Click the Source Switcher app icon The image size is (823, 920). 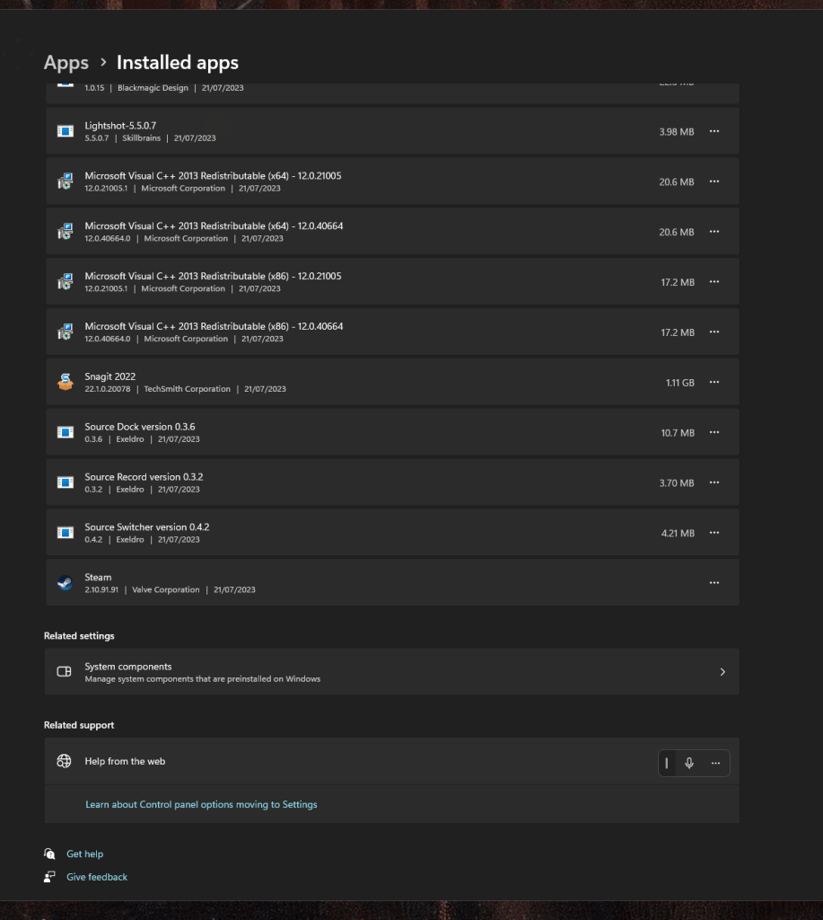pyautogui.click(x=65, y=533)
